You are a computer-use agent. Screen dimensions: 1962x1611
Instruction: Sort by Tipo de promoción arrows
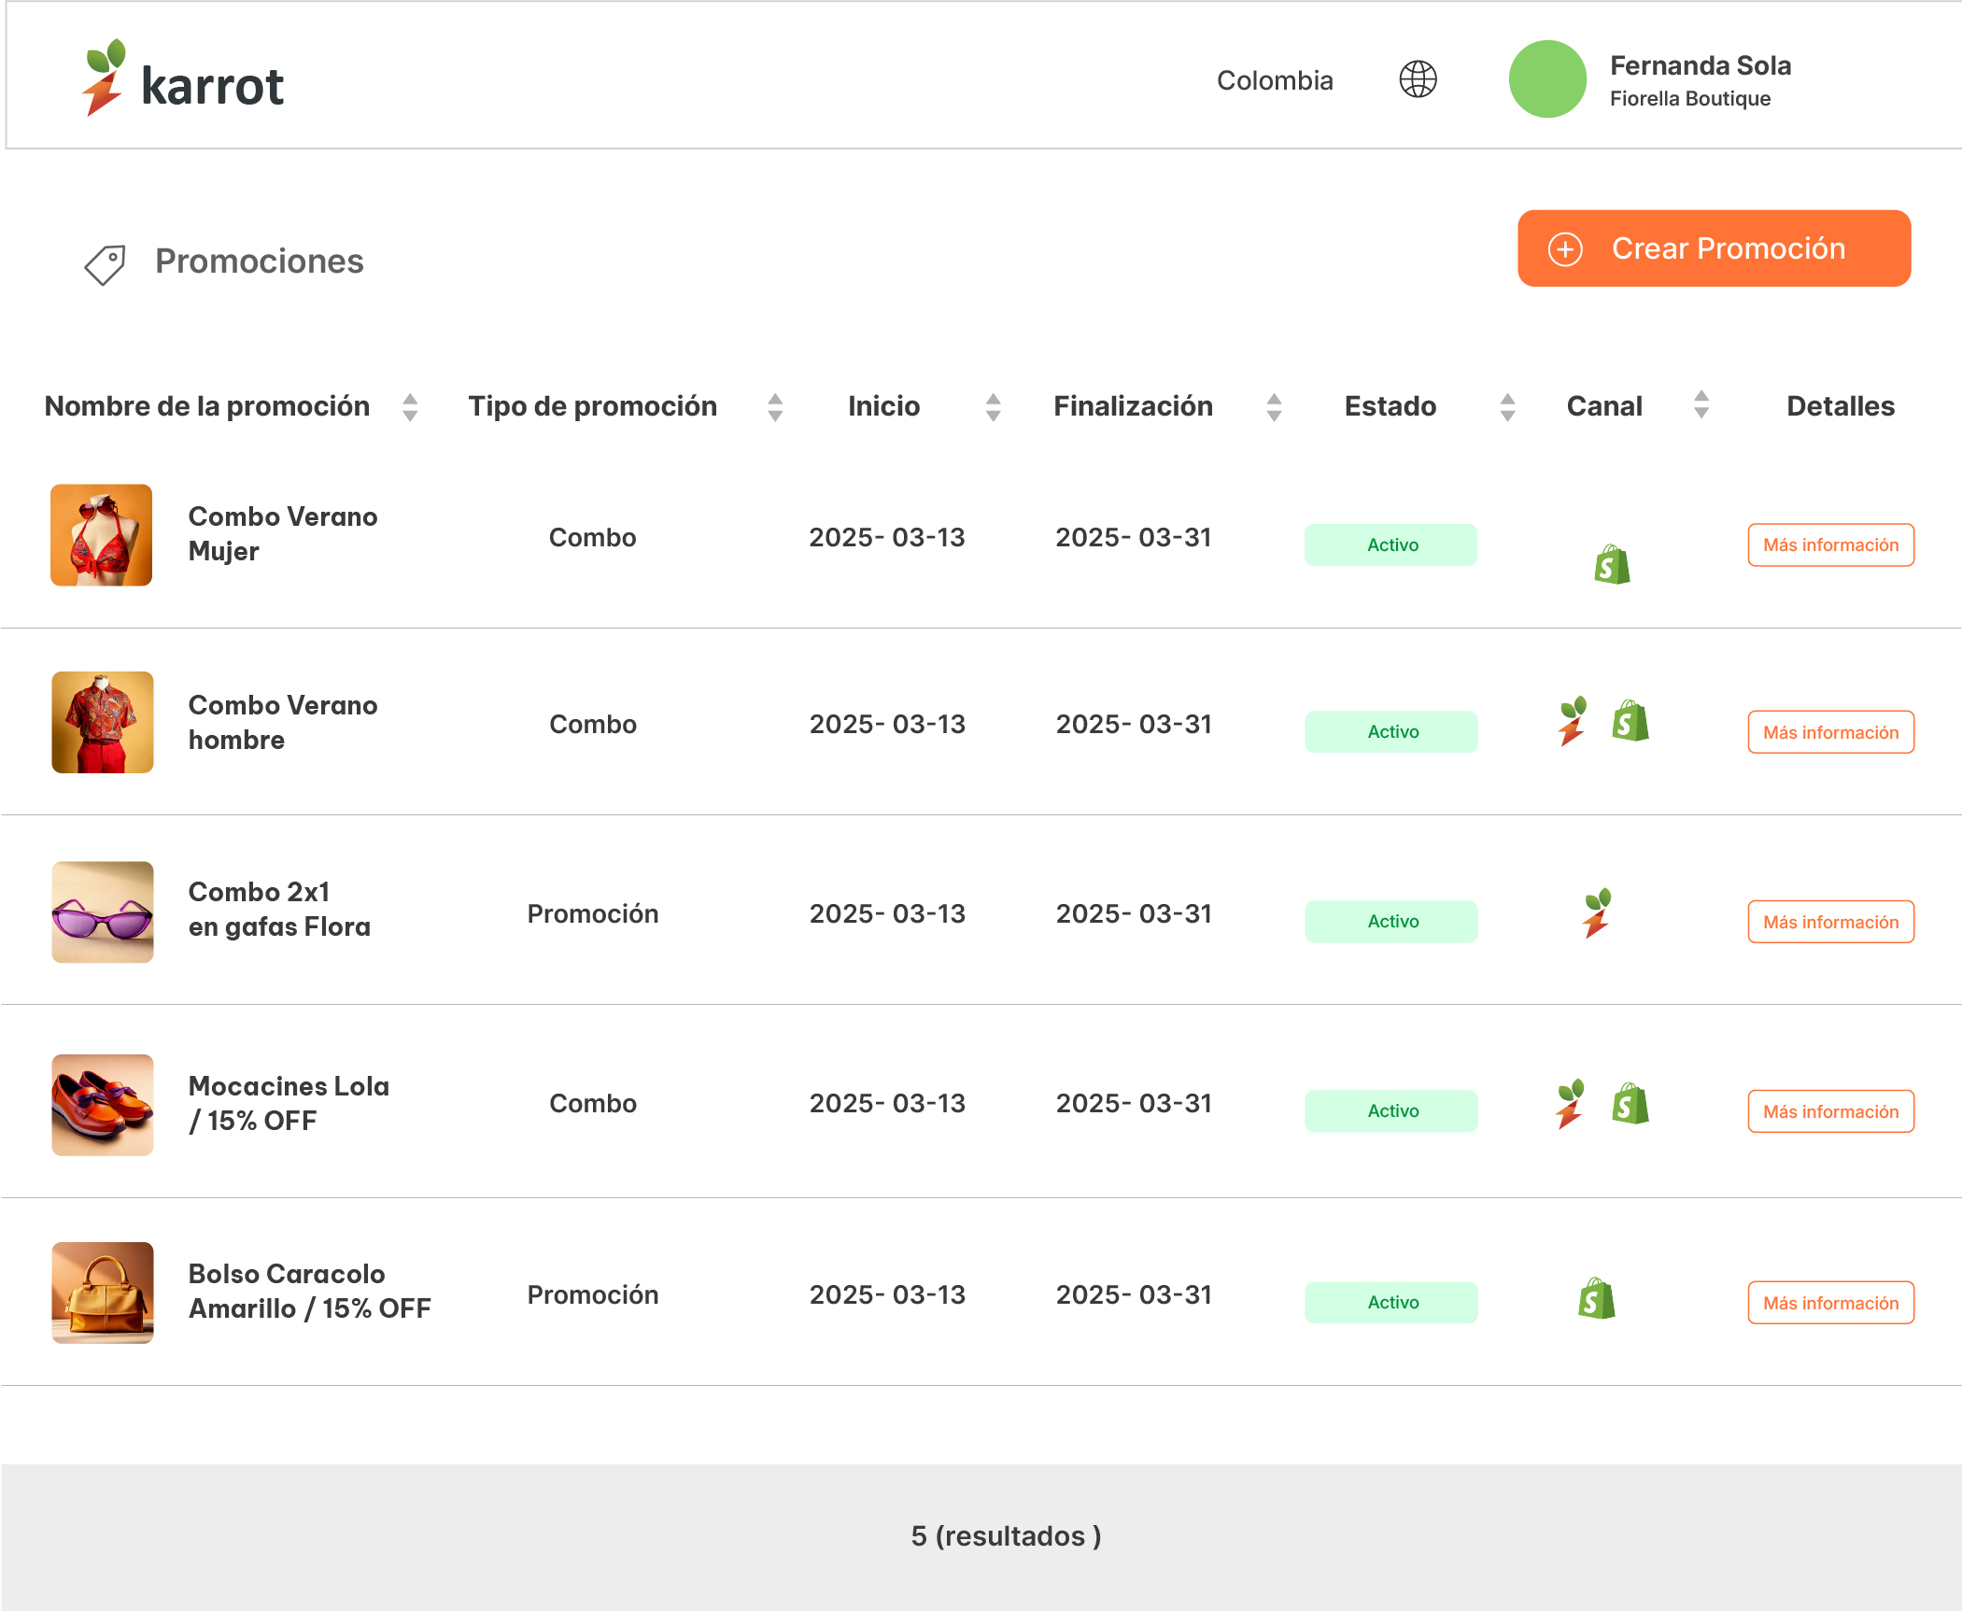[775, 407]
